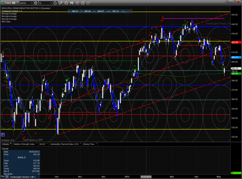Switch to the MACD tab
Viewport: 242px width, 179px height.
(x=42, y=144)
